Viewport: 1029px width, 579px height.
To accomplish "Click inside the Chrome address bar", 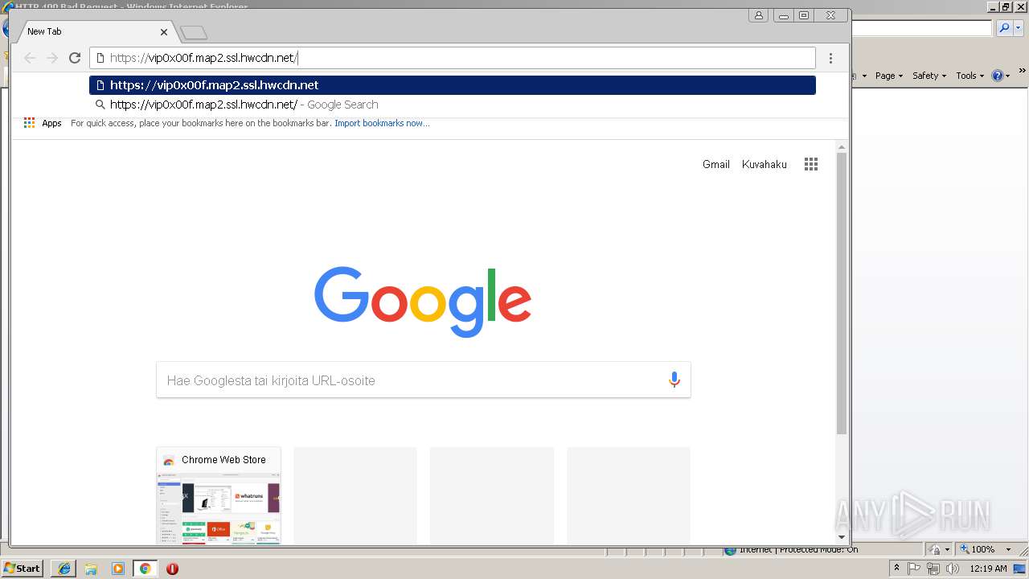I will coord(453,58).
